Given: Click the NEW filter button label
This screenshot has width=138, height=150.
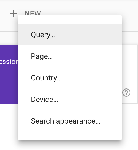Looking at the screenshot, I should point(33,13).
